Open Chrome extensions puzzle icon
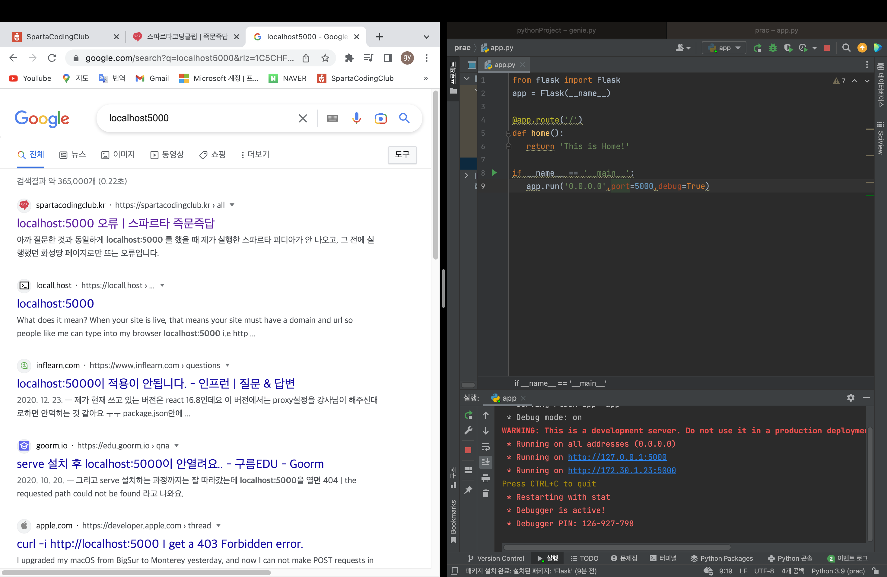The image size is (887, 577). point(349,58)
